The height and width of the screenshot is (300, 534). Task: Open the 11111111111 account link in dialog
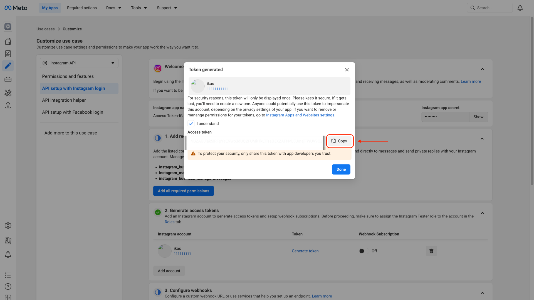(x=217, y=89)
